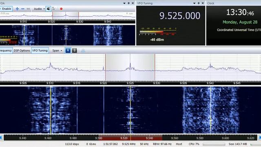The image size is (261, 147).
Task: Open the VFO Tuning panel options arrow
Action: click(x=194, y=3)
